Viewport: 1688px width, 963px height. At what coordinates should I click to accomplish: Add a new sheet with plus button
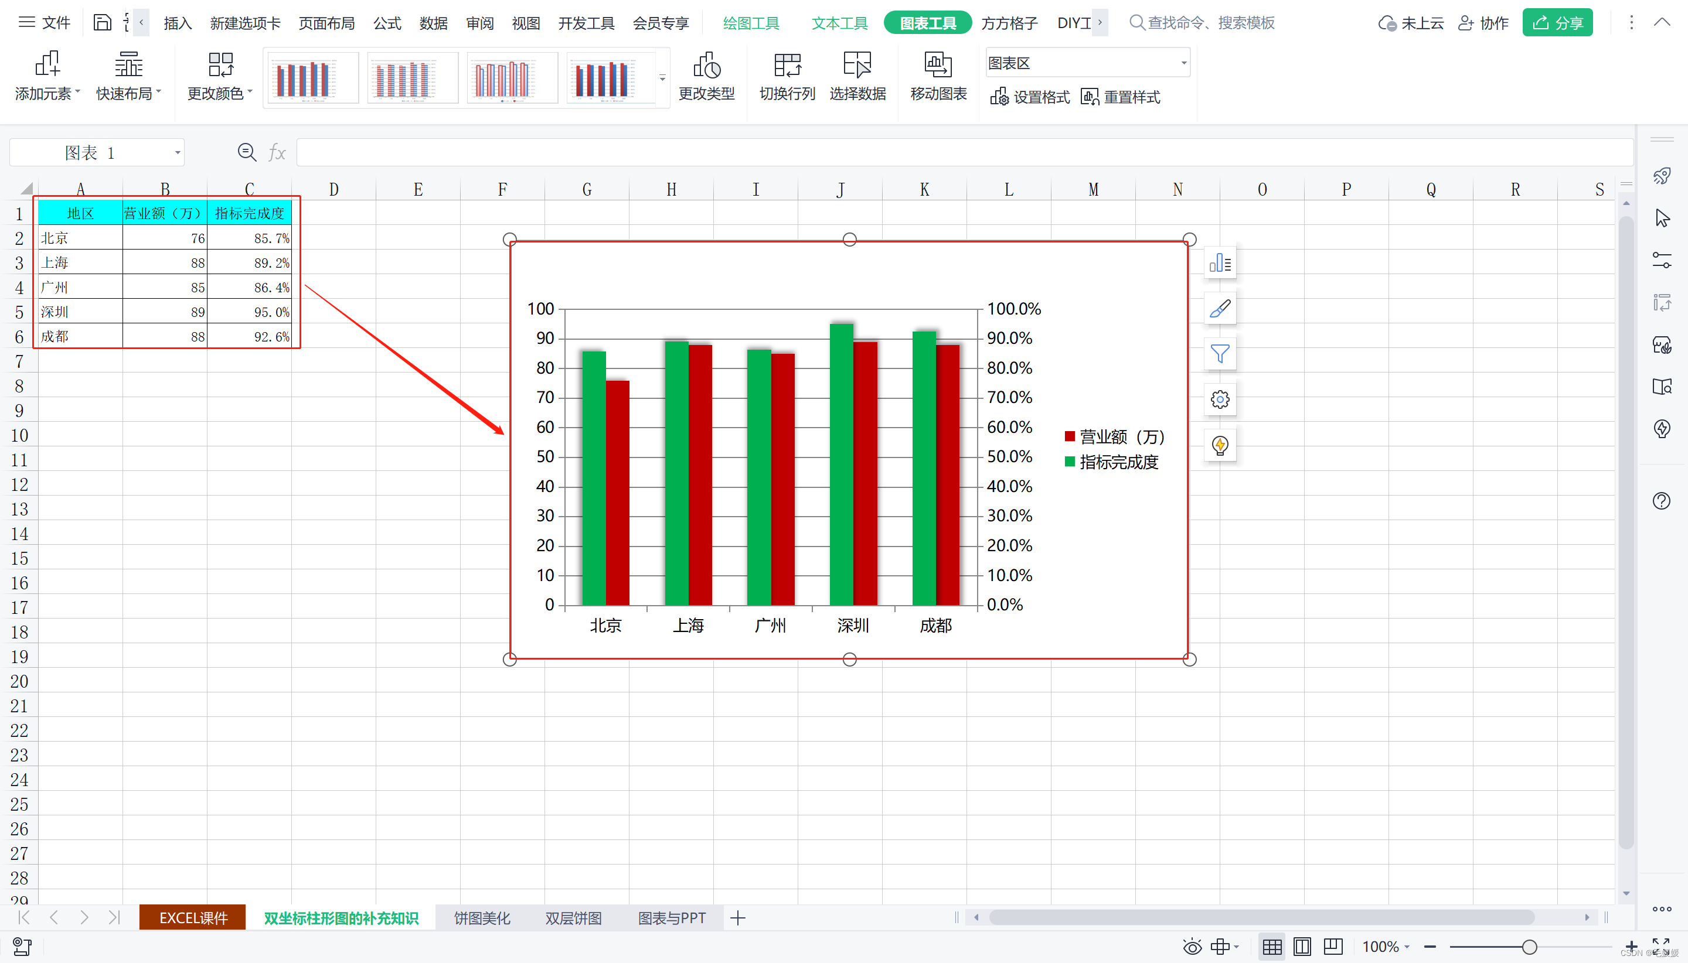point(738,918)
